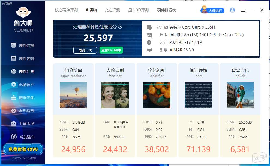Click the 超分辨率 card title
270x166 pixels.
[x=73, y=70]
